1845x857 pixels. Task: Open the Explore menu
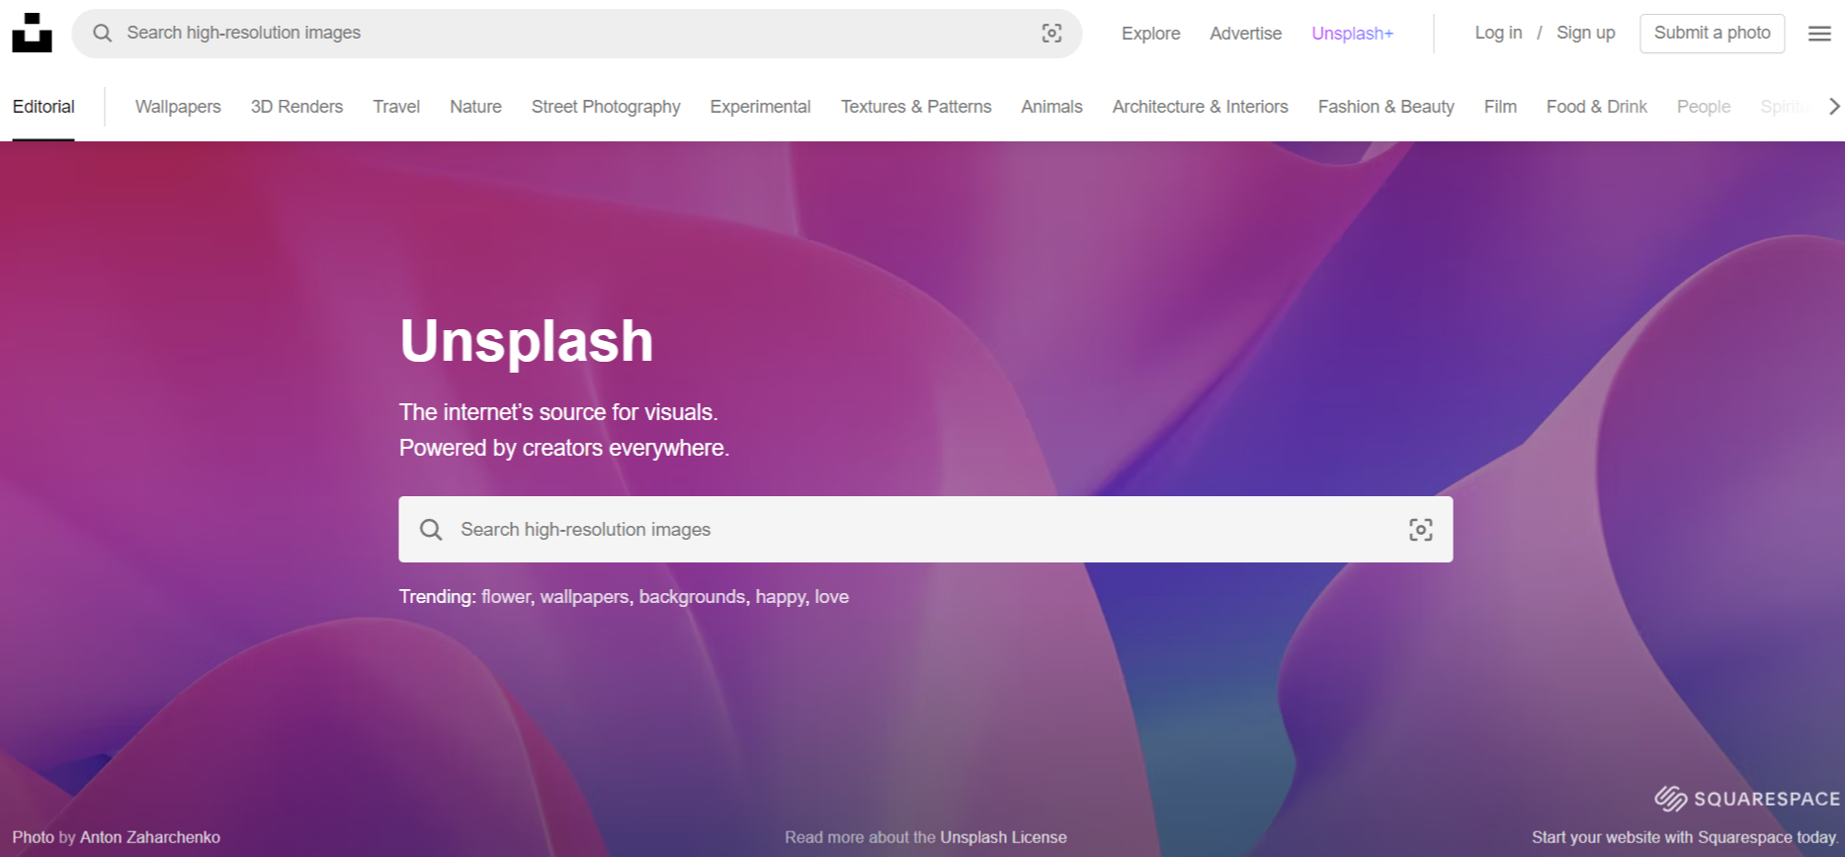click(1150, 34)
